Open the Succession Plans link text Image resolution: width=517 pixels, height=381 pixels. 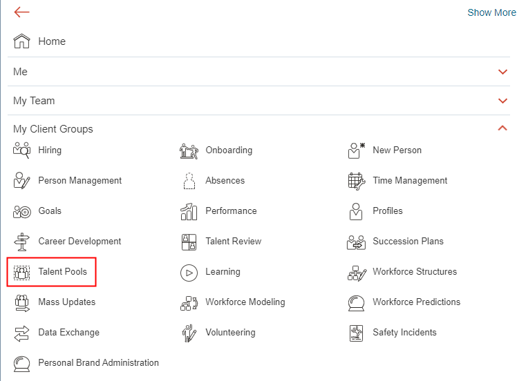[x=408, y=242]
